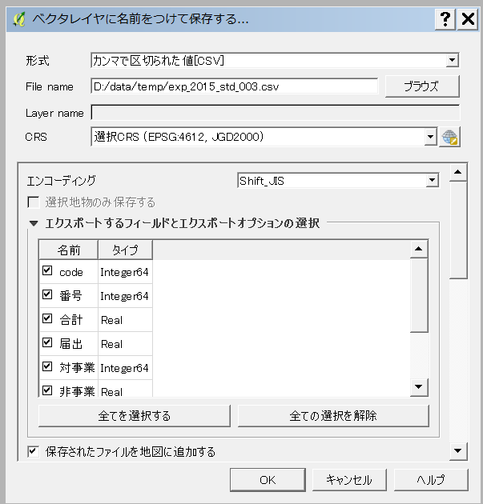Click the ブラウズ button
483x504 pixels.
click(x=422, y=86)
